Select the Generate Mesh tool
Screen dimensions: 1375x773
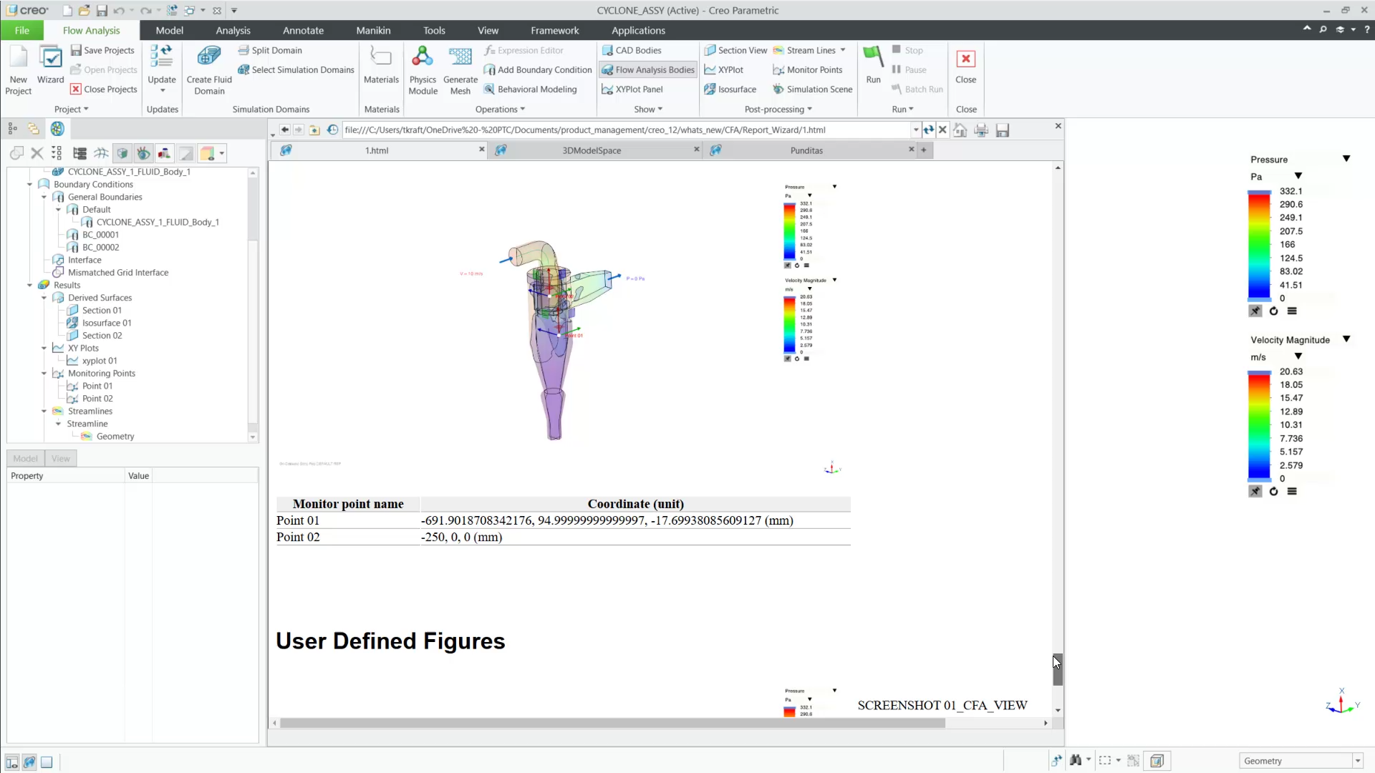pyautogui.click(x=460, y=68)
